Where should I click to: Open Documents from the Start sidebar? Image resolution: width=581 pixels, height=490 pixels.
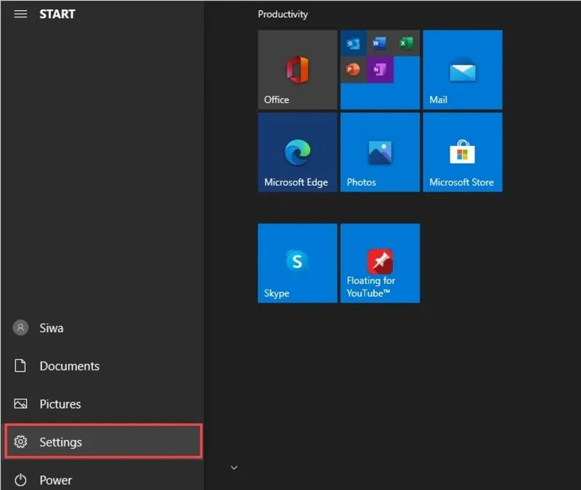tap(102, 366)
